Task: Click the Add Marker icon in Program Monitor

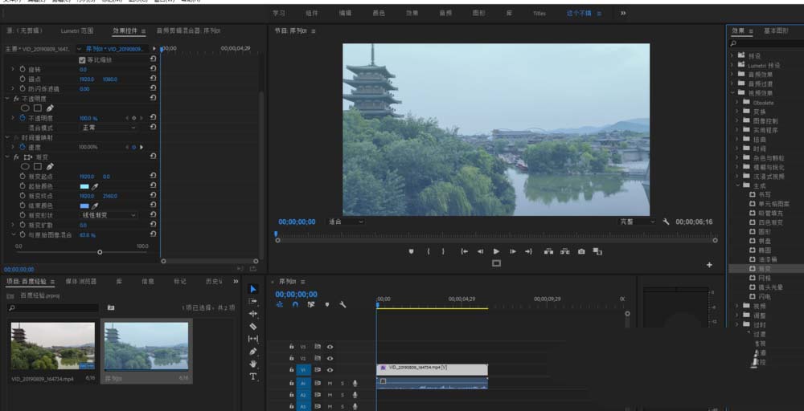Action: tap(412, 251)
